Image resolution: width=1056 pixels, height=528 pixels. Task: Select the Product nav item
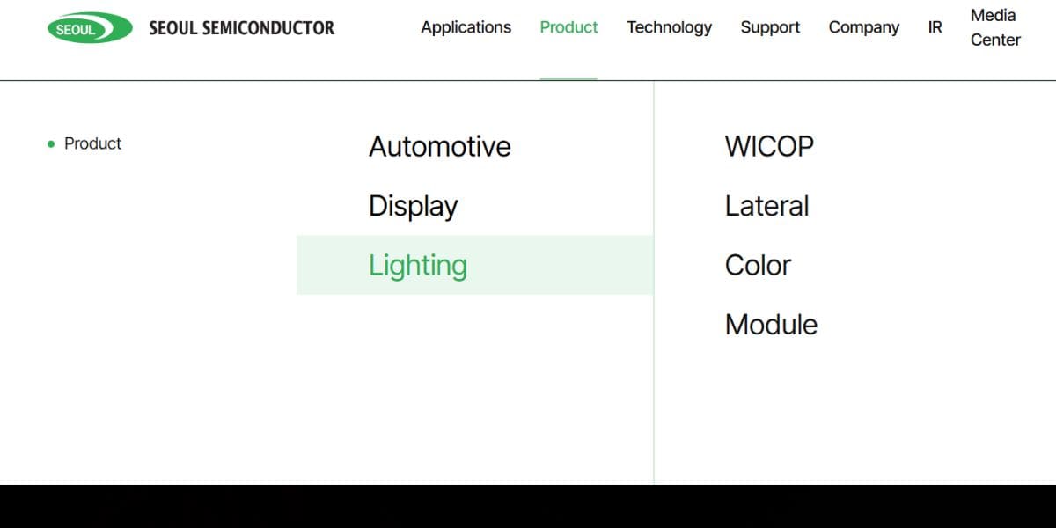pos(568,27)
